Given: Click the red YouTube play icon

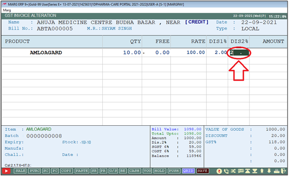Looking at the screenshot, I should click(7, 171).
